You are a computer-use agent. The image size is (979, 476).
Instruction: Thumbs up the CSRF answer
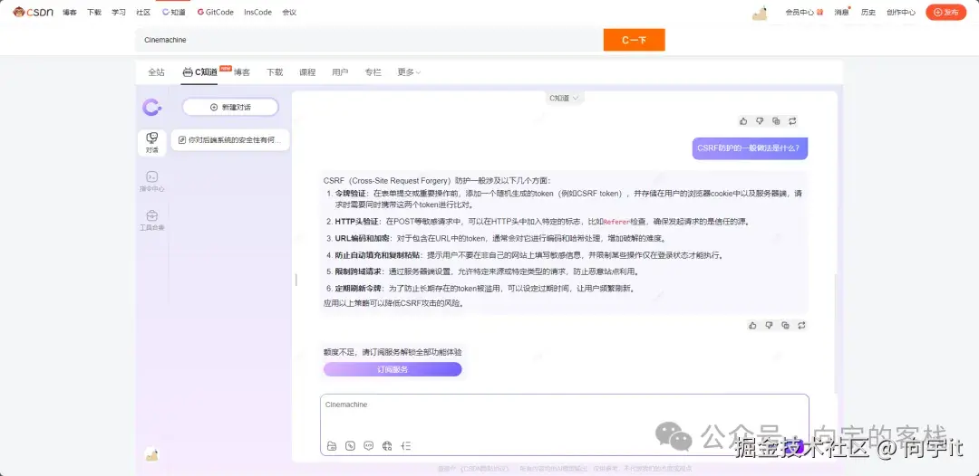pyautogui.click(x=752, y=325)
